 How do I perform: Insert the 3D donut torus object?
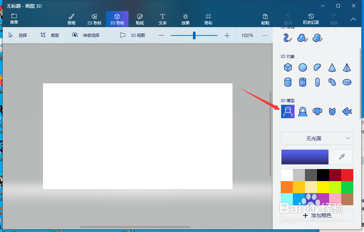[x=347, y=82]
